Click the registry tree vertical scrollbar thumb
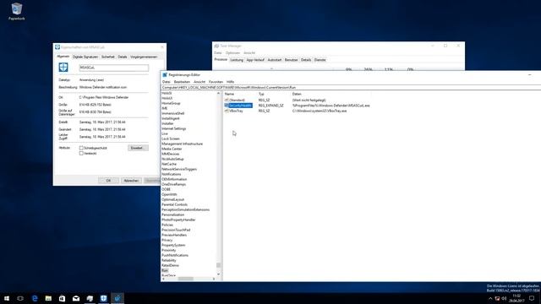Viewport: 541px width, 304px height. pos(218,265)
